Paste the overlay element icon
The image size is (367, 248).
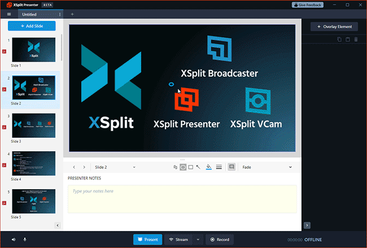pos(348,40)
